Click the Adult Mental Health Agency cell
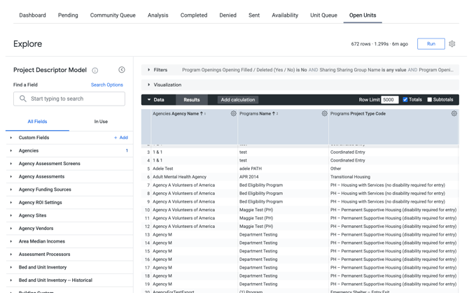469x293 pixels. point(179,177)
